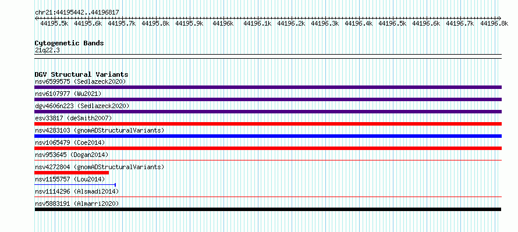This screenshot has height=232, width=518.
Task: Click the thin red nsv953645 line
Action: (x=268, y=160)
